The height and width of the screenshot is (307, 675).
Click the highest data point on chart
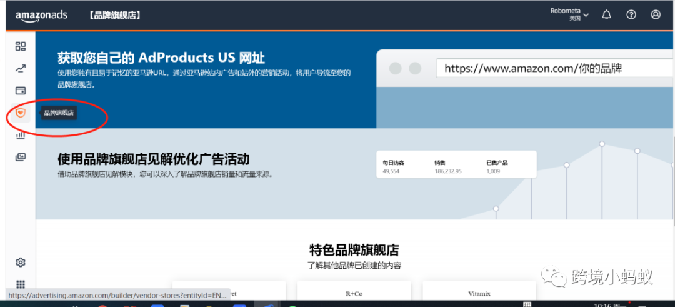click(x=602, y=144)
